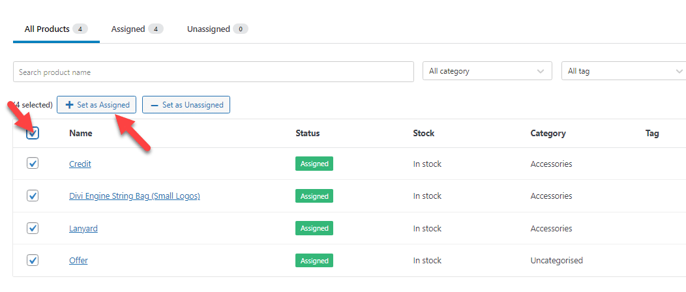Click the Accessories cell in Lanyard row

tap(551, 229)
